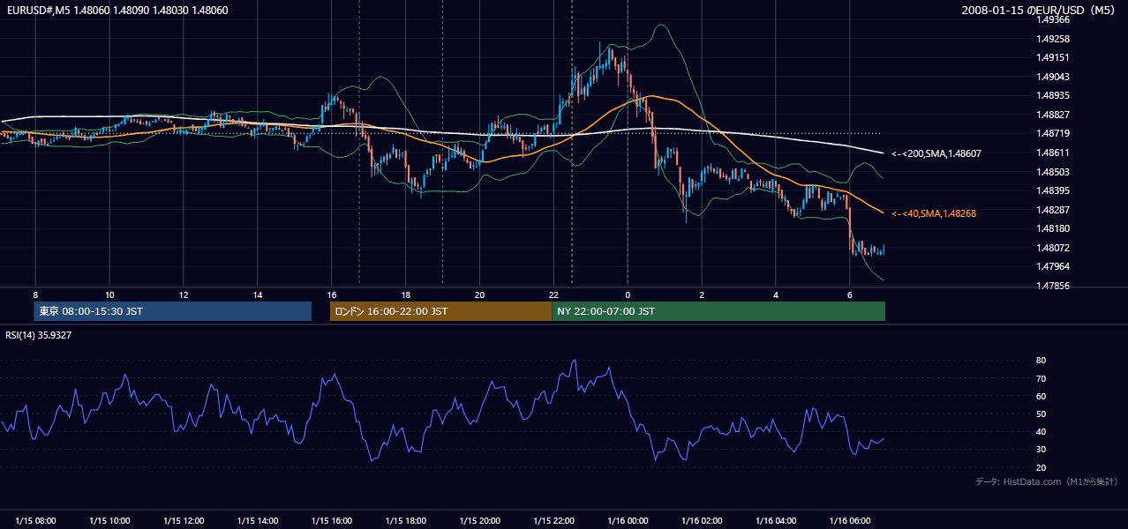
Task: Click hour label 16 under the price chart
Action: [332, 294]
